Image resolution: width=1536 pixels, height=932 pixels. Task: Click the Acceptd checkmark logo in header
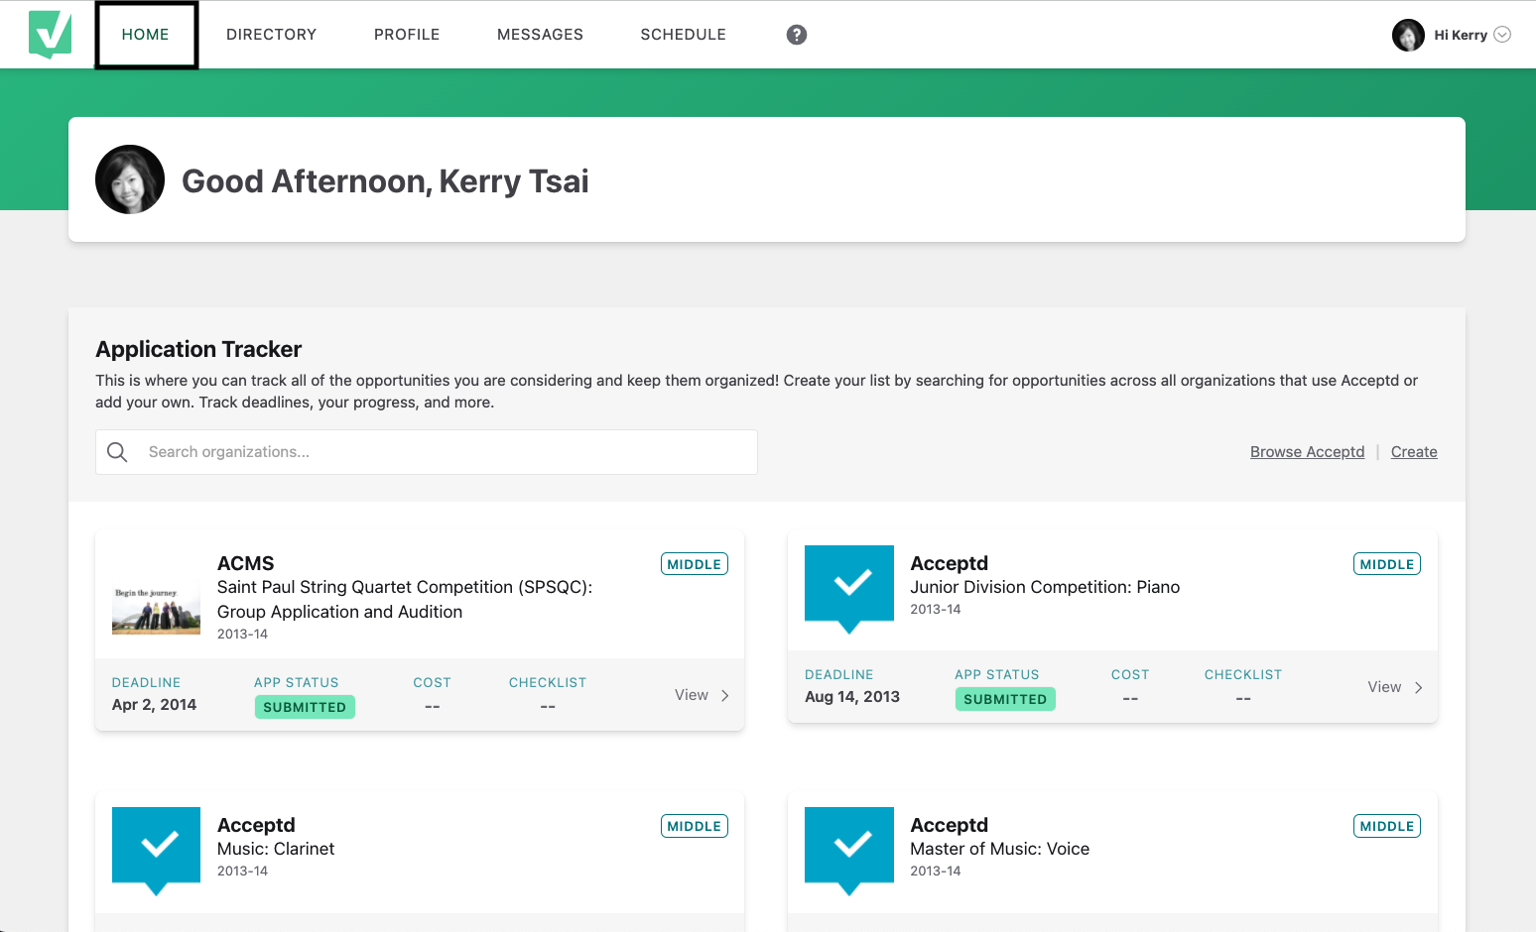point(50,35)
